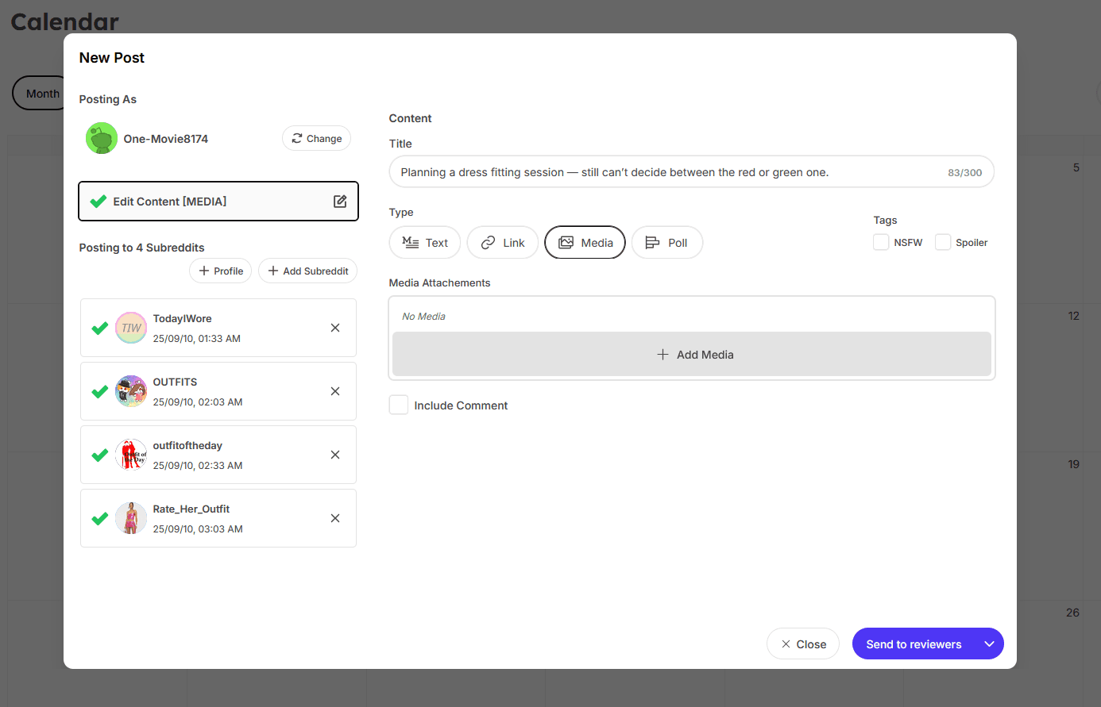Check the Include Comment option
Image resolution: width=1101 pixels, height=707 pixels.
[x=399, y=405]
